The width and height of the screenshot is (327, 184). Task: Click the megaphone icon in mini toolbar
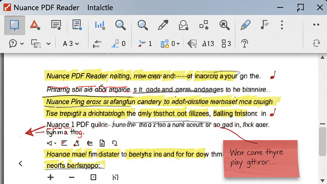(49, 143)
